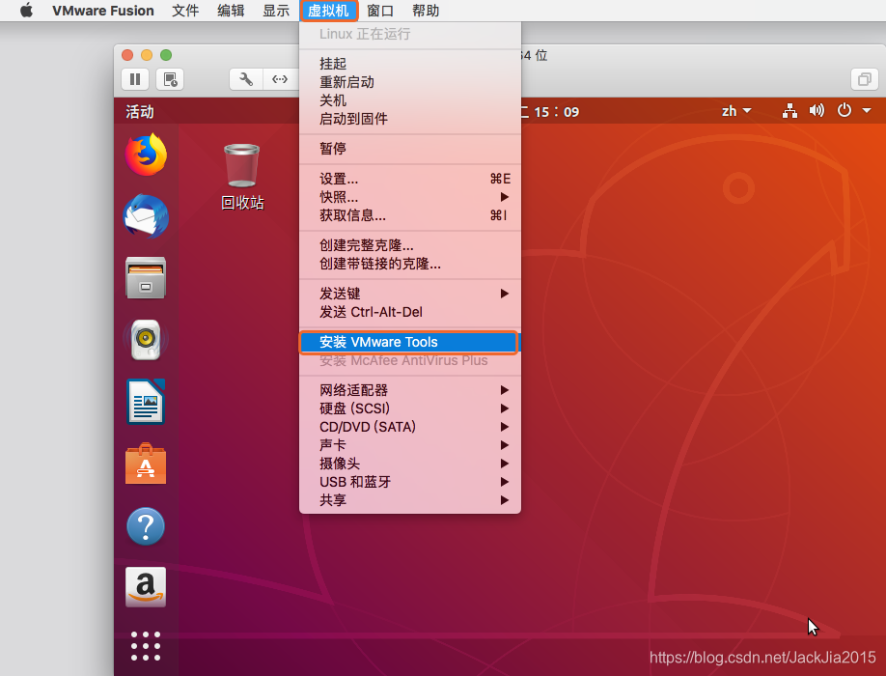Image resolution: width=886 pixels, height=676 pixels.
Task: Click the Unity view icon in VM toolbar
Action: (865, 79)
